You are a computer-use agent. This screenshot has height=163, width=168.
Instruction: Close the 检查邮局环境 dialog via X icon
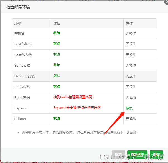(167, 2)
